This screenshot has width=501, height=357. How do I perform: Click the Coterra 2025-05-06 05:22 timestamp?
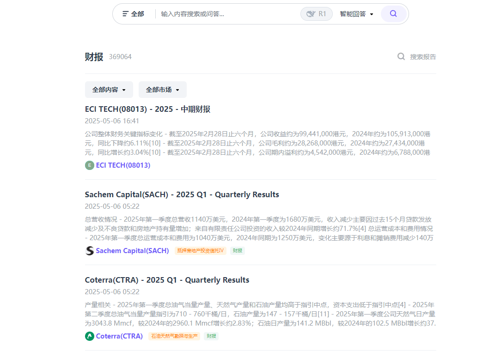112,292
